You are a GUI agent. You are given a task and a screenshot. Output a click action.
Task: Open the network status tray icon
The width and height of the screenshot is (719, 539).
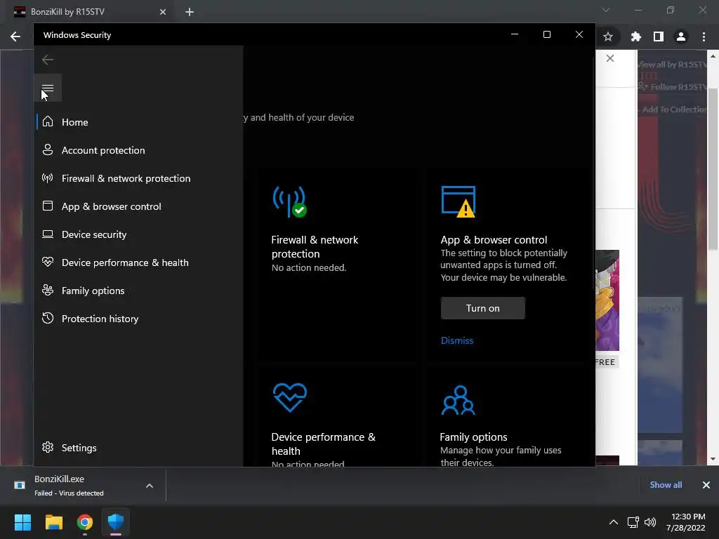(x=633, y=522)
